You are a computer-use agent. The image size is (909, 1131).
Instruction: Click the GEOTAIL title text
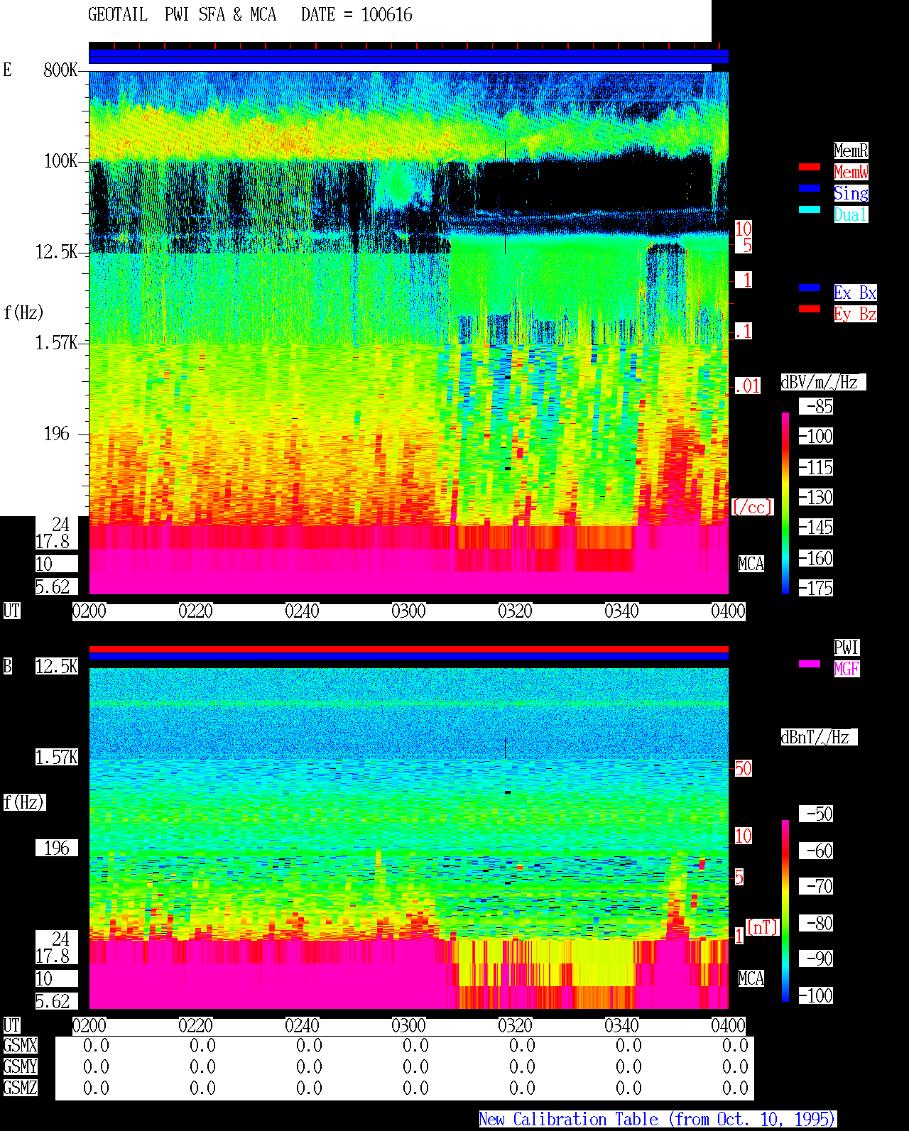click(x=118, y=15)
